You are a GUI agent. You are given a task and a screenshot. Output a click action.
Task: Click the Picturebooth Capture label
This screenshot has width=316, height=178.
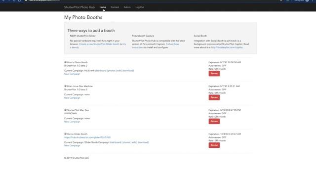[143, 36]
